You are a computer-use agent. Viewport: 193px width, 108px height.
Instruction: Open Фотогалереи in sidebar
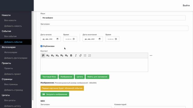click(11, 52)
